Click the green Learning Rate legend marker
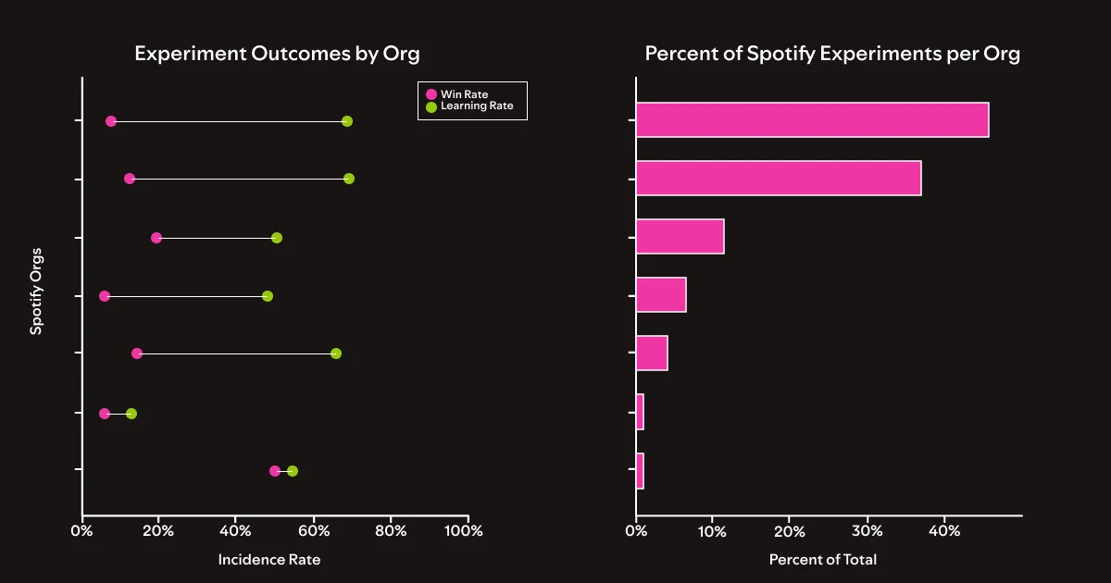 click(431, 107)
